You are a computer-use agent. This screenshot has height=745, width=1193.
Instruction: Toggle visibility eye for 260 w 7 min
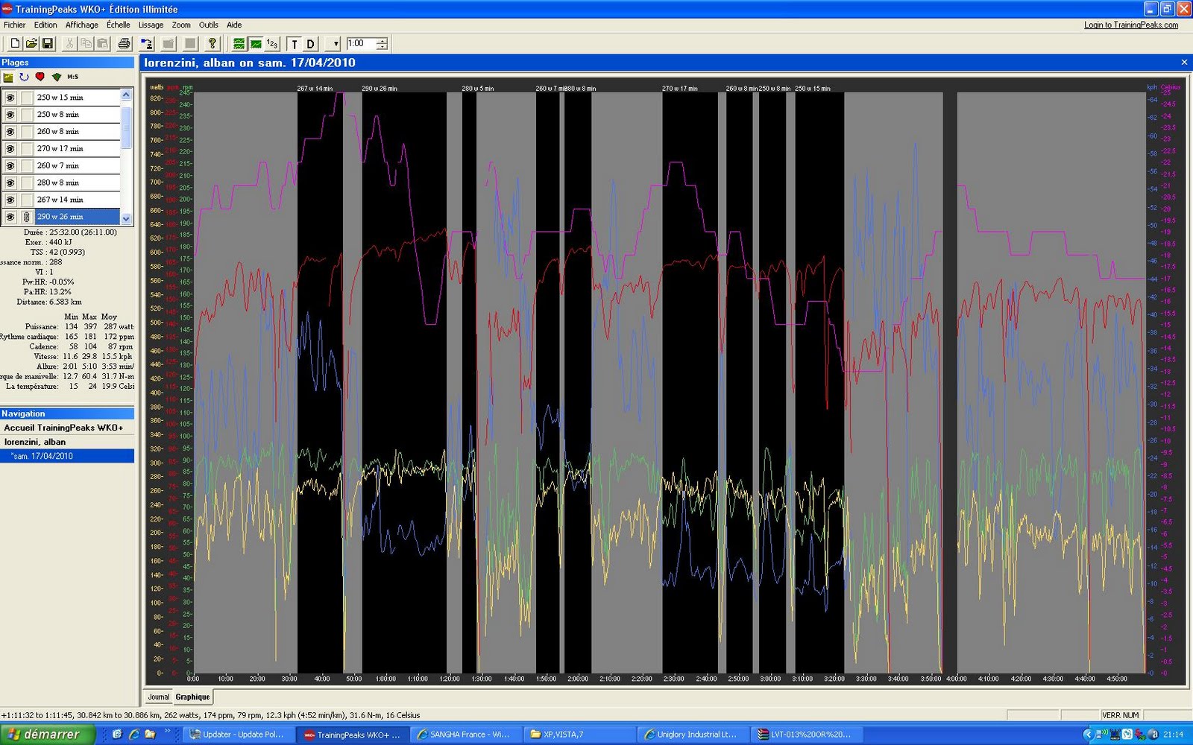[x=10, y=166]
